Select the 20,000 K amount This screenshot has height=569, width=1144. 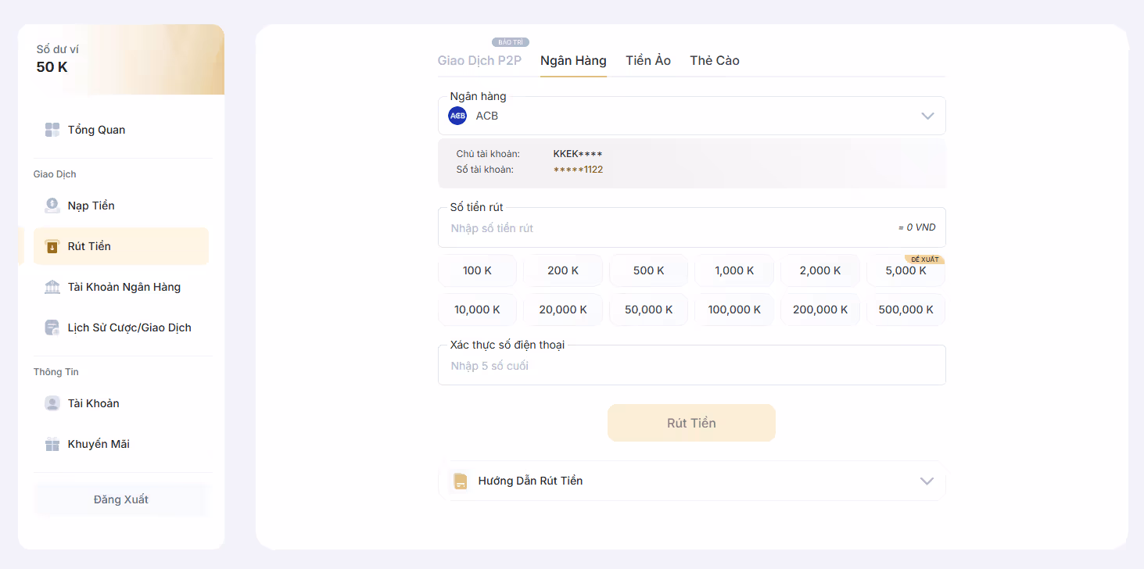pyautogui.click(x=563, y=310)
